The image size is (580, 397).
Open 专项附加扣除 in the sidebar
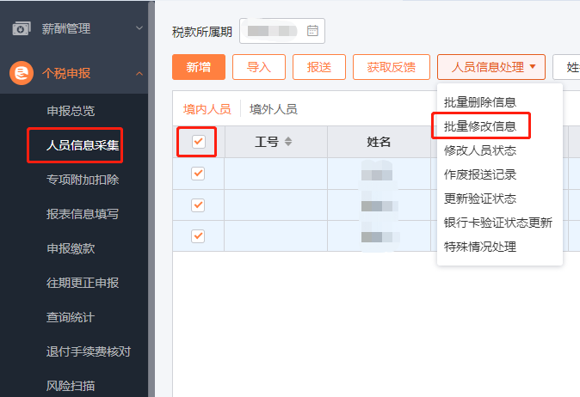click(x=83, y=180)
